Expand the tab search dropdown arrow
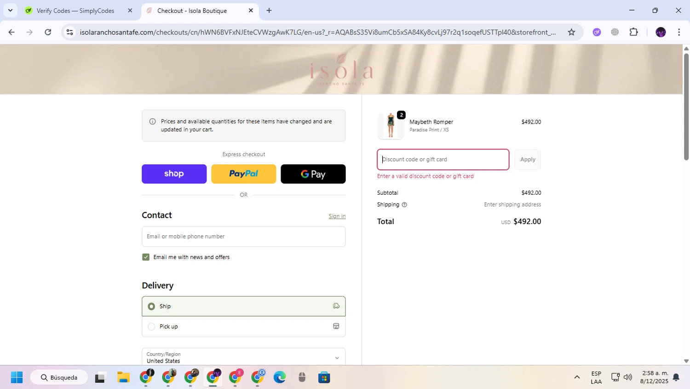Screen dimensions: 690x389 pyautogui.click(x=10, y=11)
